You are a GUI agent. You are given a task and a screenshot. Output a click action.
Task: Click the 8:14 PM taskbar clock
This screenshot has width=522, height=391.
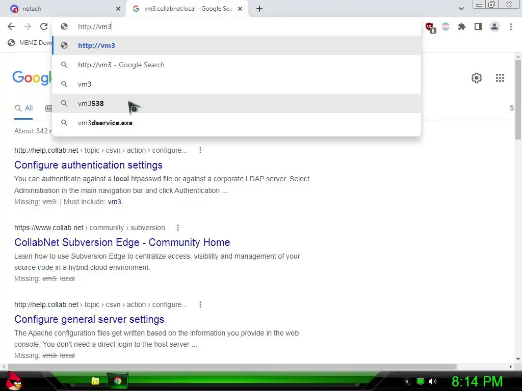(477, 381)
